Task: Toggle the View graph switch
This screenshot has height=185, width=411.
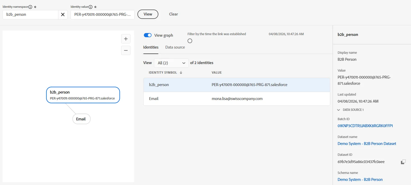Action: tap(148, 35)
